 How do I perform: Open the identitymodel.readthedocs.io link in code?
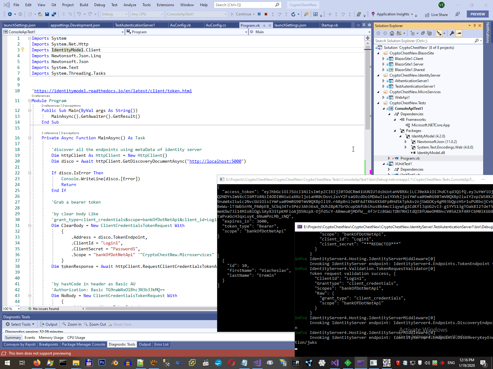pyautogui.click(x=113, y=91)
